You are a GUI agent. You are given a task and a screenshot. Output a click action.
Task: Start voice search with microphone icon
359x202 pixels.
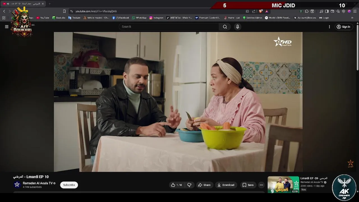(x=238, y=27)
